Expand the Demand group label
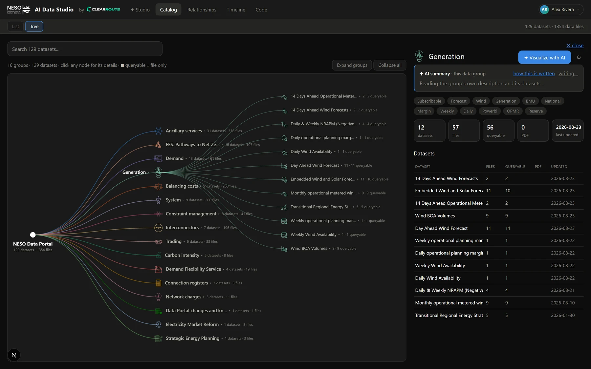591x369 pixels. [174, 158]
